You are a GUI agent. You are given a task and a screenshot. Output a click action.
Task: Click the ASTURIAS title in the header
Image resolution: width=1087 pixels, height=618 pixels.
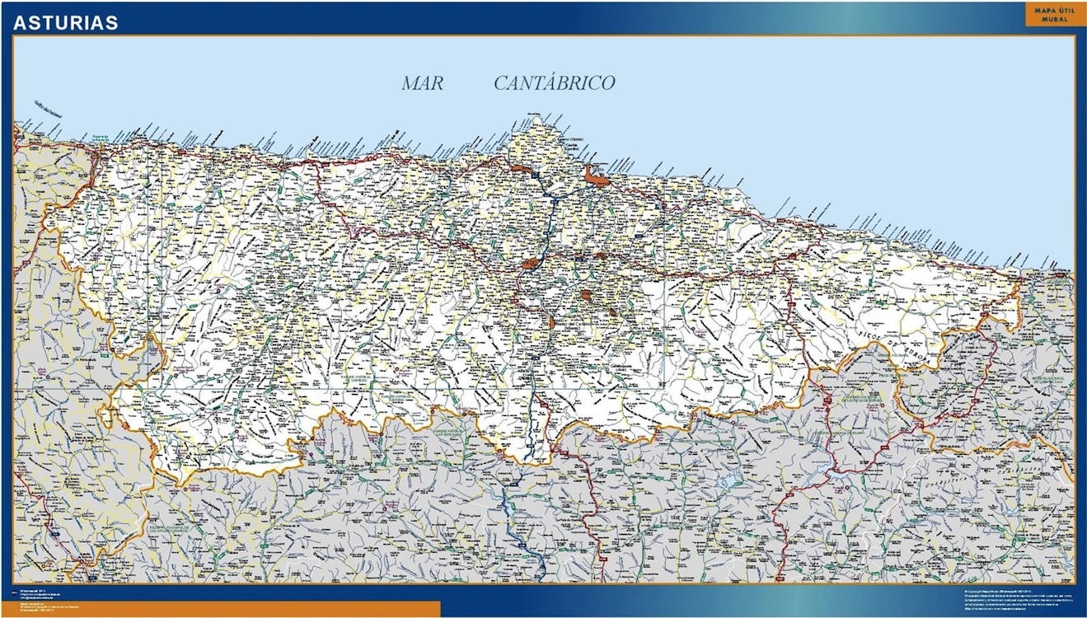pos(66,23)
